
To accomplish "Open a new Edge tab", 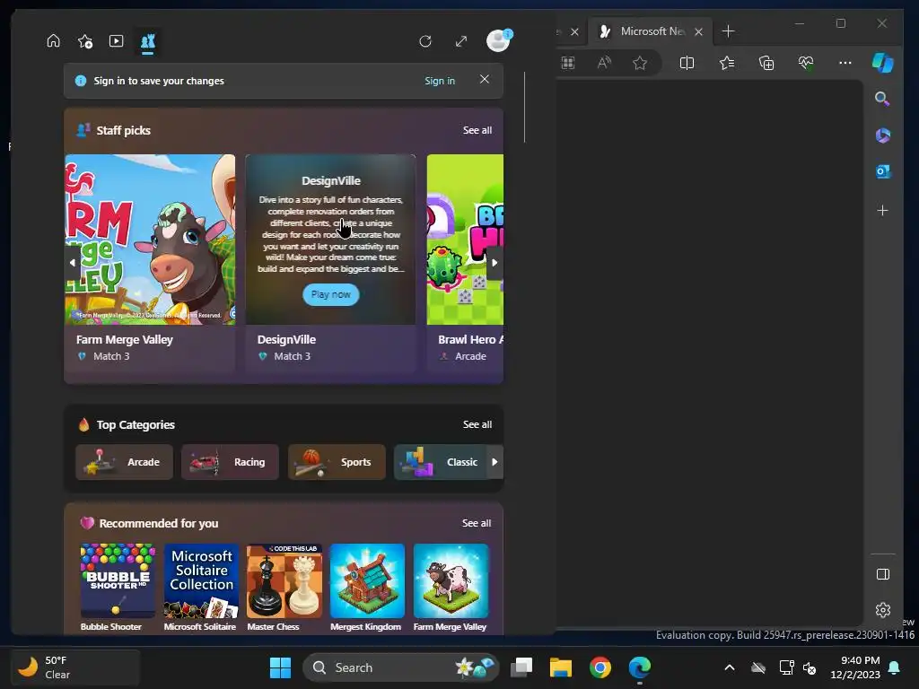I will [x=728, y=31].
